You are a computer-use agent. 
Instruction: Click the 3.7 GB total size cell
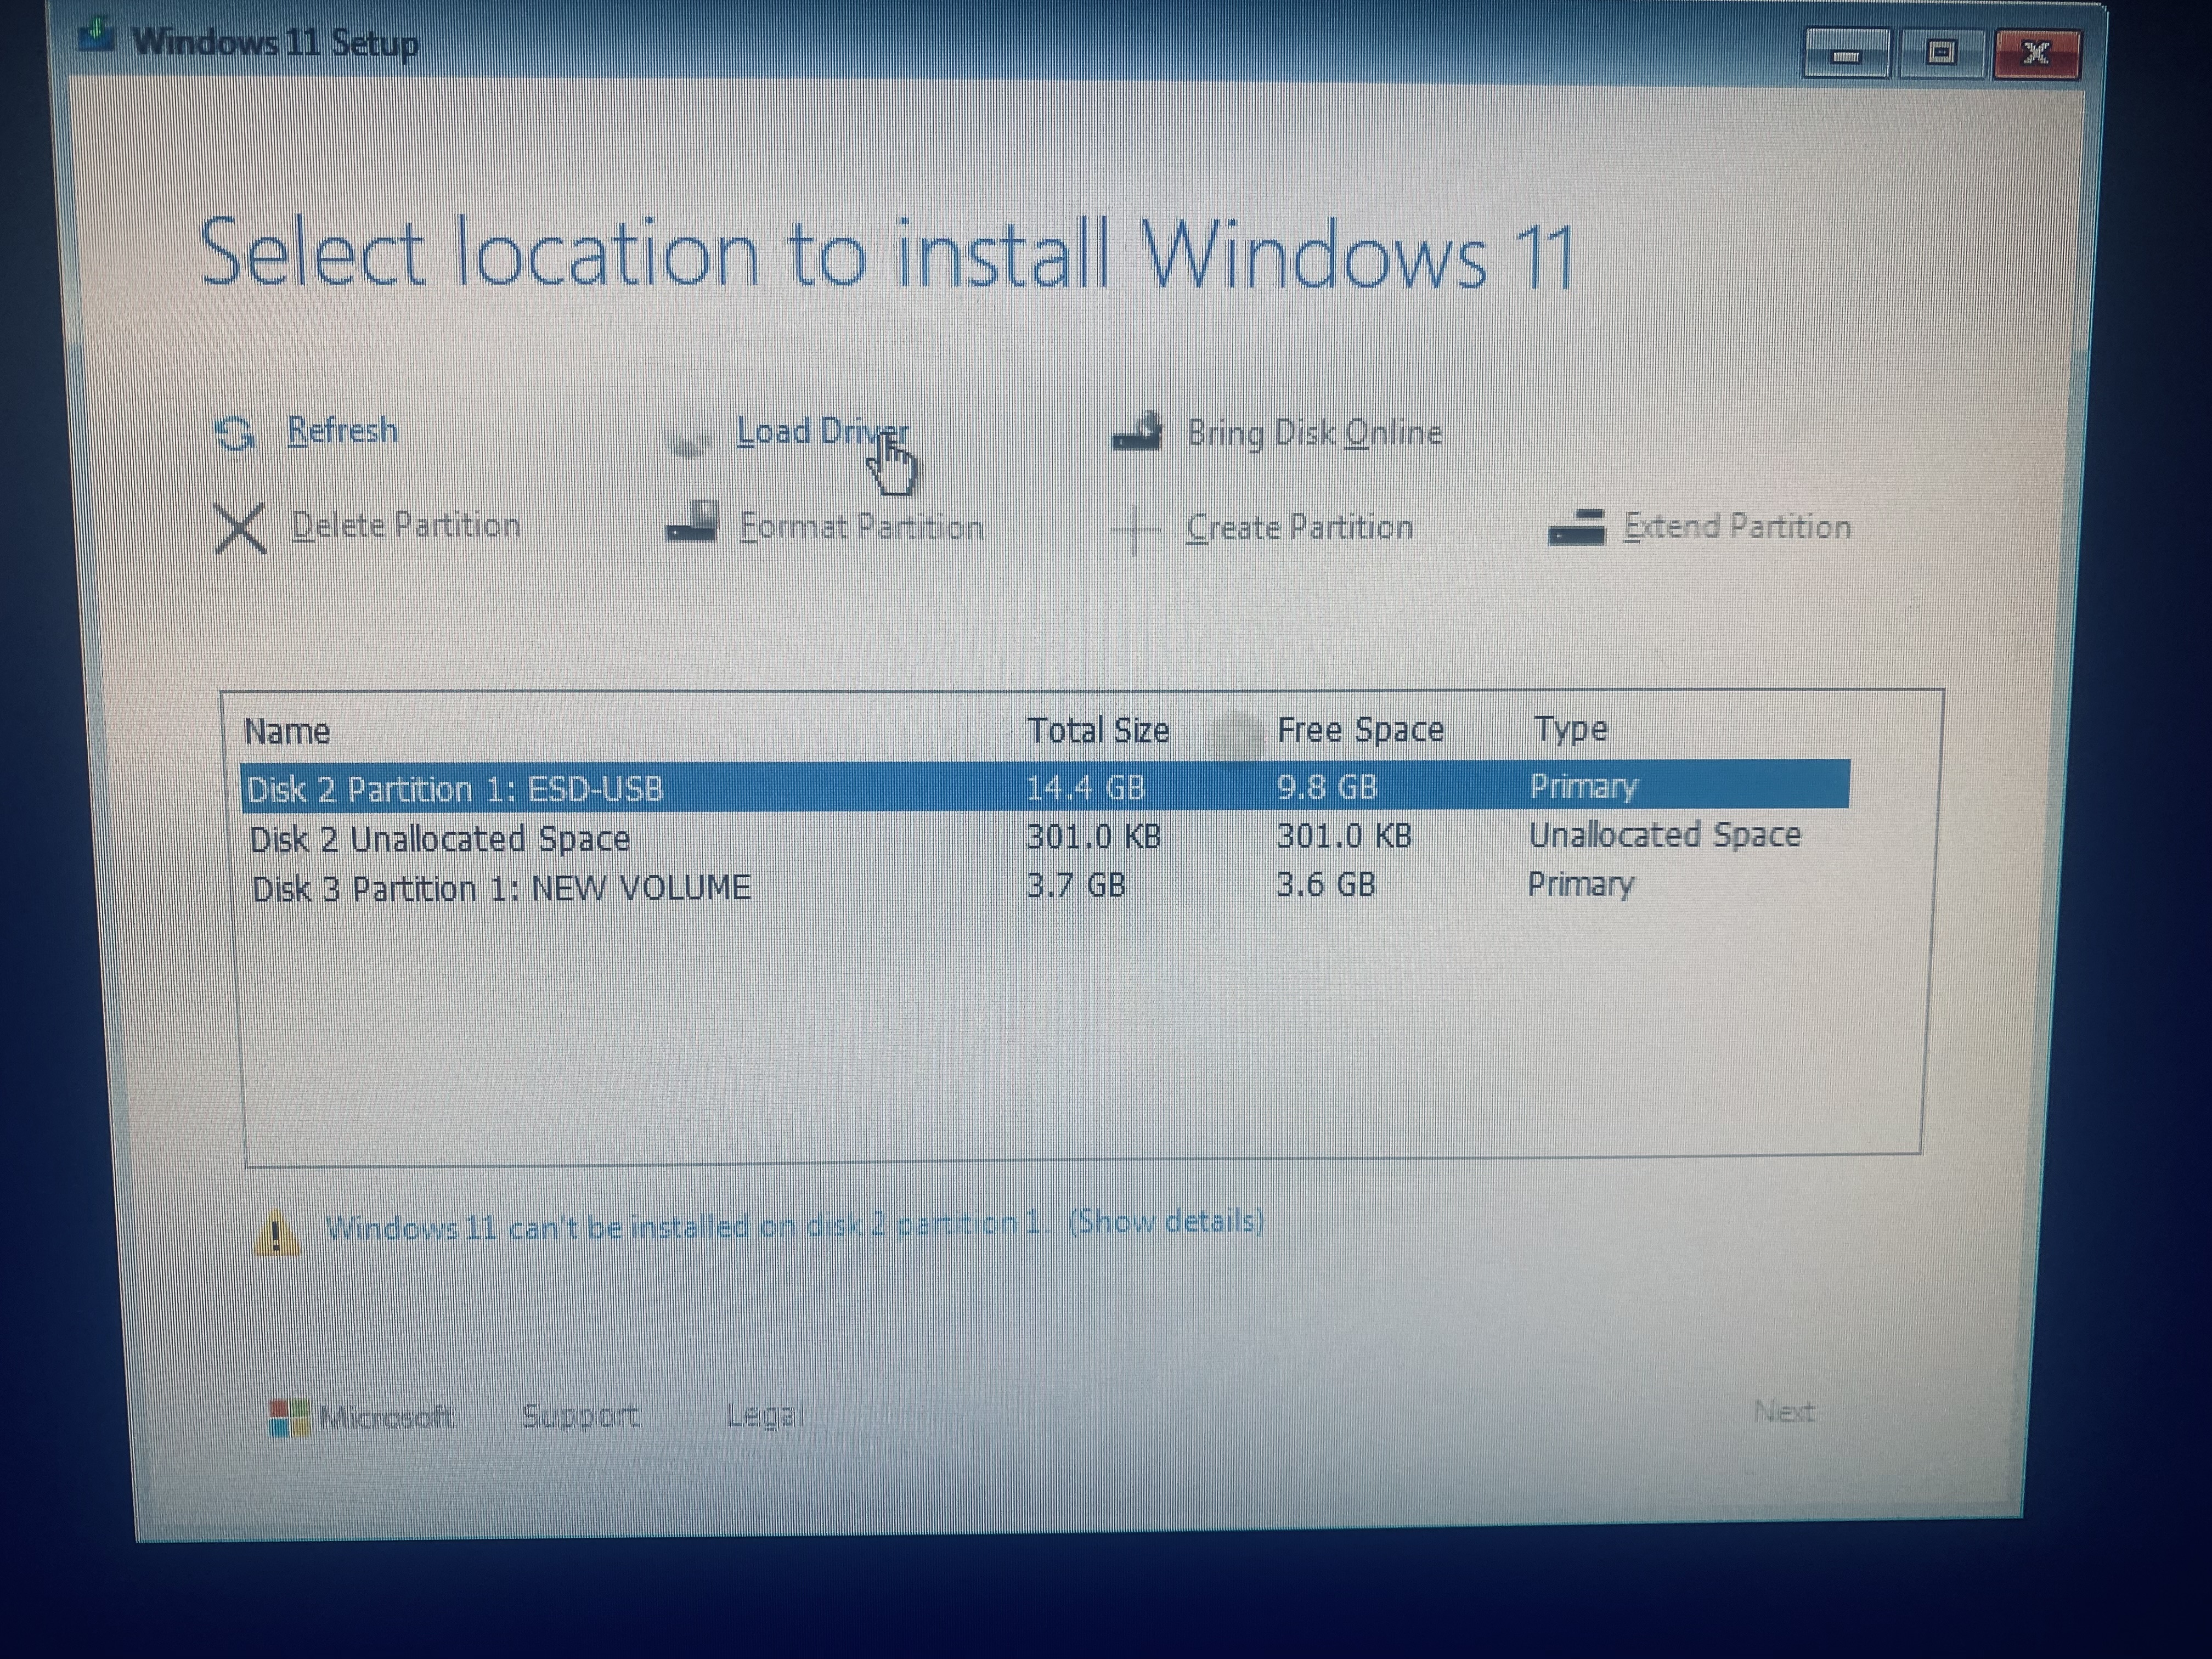(x=1076, y=885)
